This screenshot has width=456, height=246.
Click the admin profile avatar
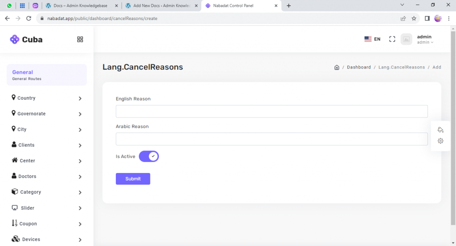click(406, 39)
